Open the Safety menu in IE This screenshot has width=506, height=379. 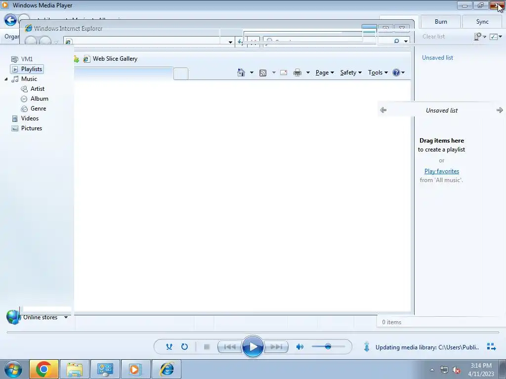[x=351, y=73]
